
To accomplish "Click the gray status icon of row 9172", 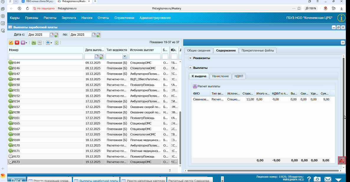I will 10,156.
